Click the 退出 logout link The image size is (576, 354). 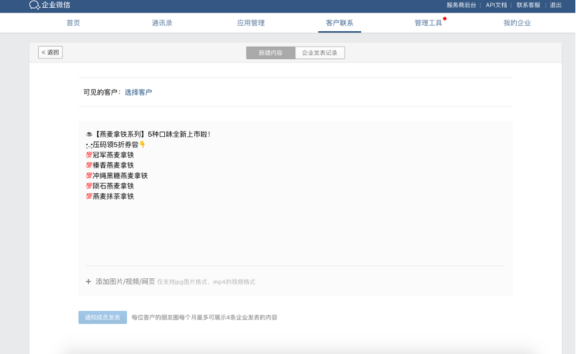[x=555, y=5]
